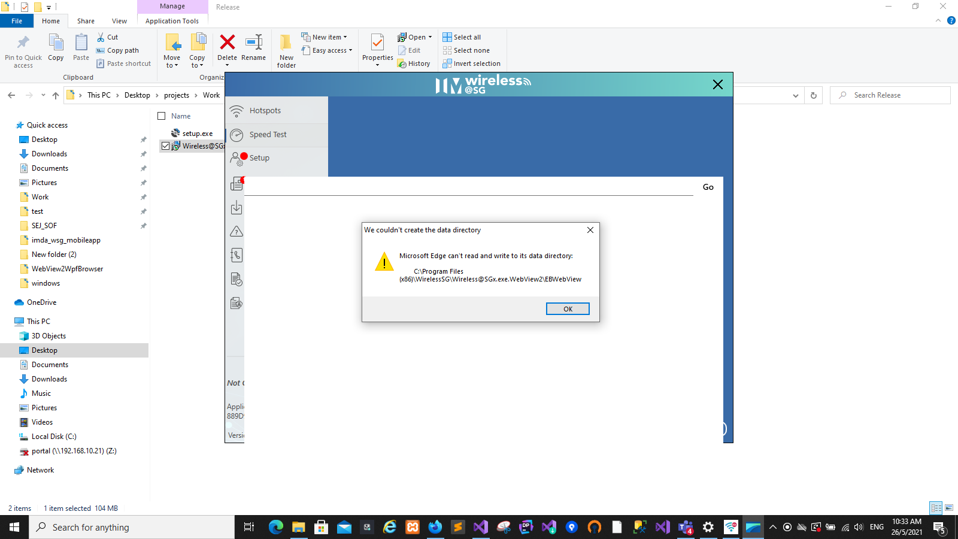Open the news icon in the Wireless@SG sidebar
The image size is (958, 539).
(237, 184)
